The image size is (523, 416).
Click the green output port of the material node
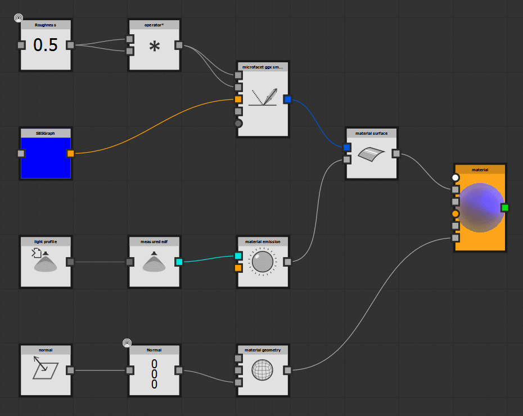506,207
